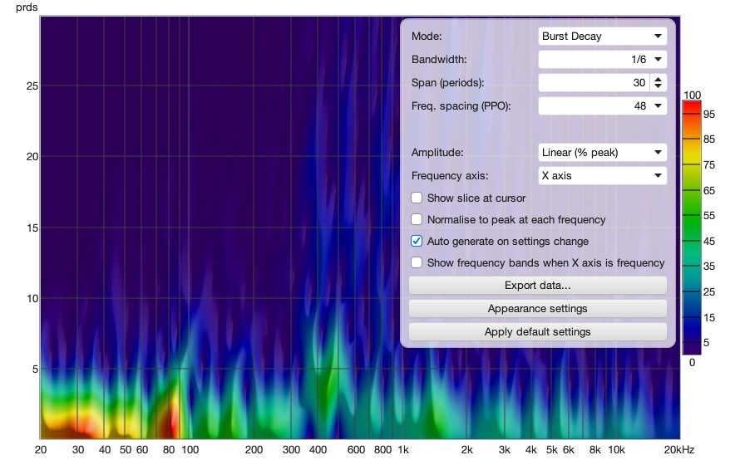Image resolution: width=735 pixels, height=460 pixels.
Task: Open the Mode dropdown showing Burst Decay
Action: tap(602, 36)
